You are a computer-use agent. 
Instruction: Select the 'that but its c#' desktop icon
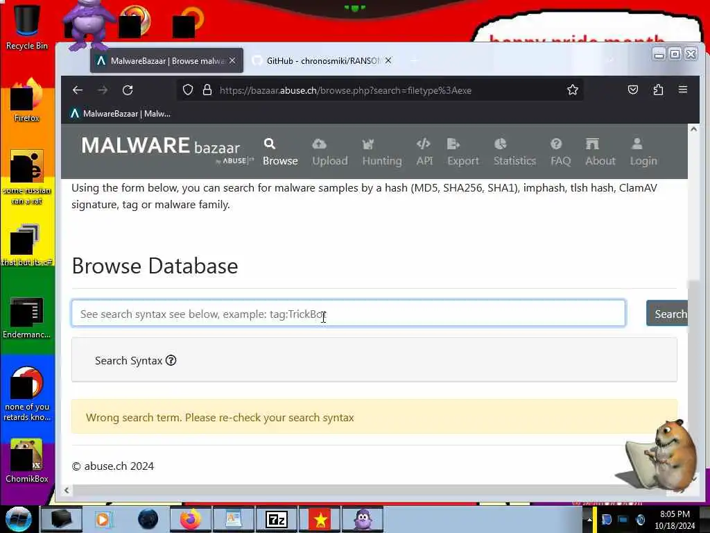click(x=26, y=245)
